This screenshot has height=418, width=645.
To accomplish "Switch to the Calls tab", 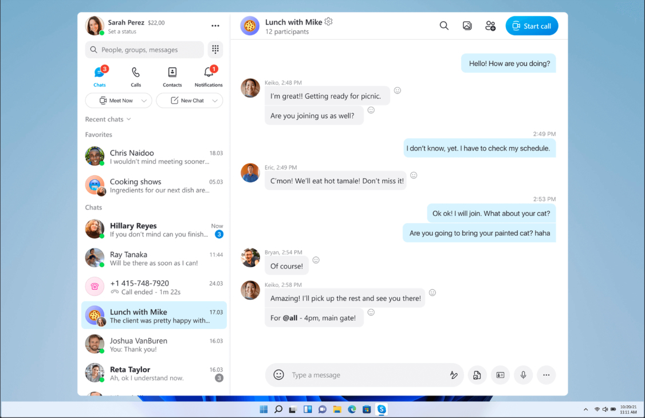I will tap(136, 77).
